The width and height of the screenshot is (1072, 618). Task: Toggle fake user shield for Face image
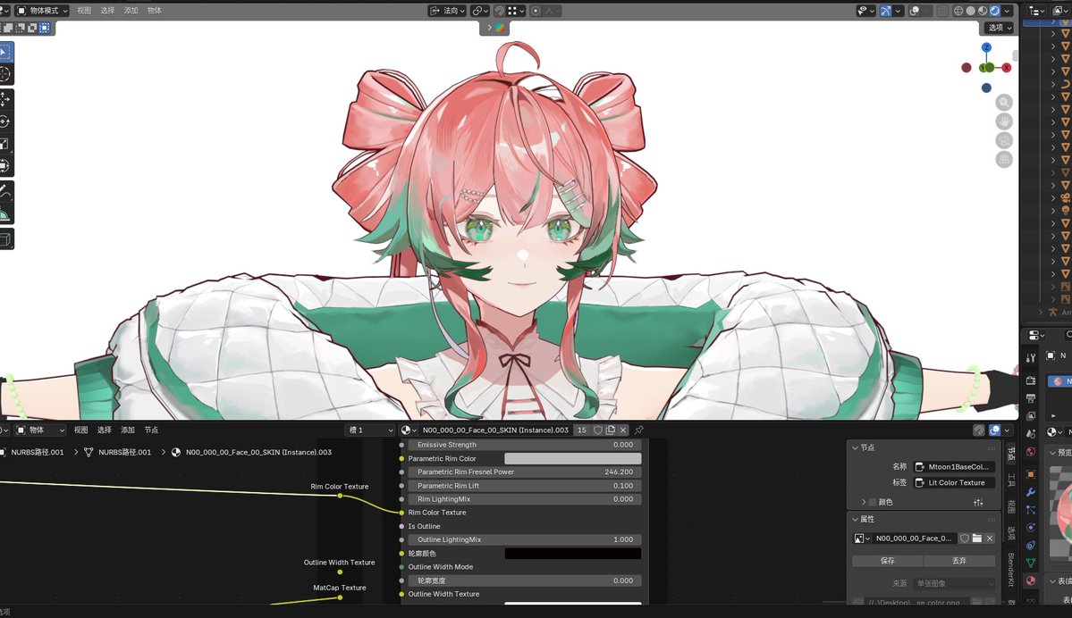965,539
